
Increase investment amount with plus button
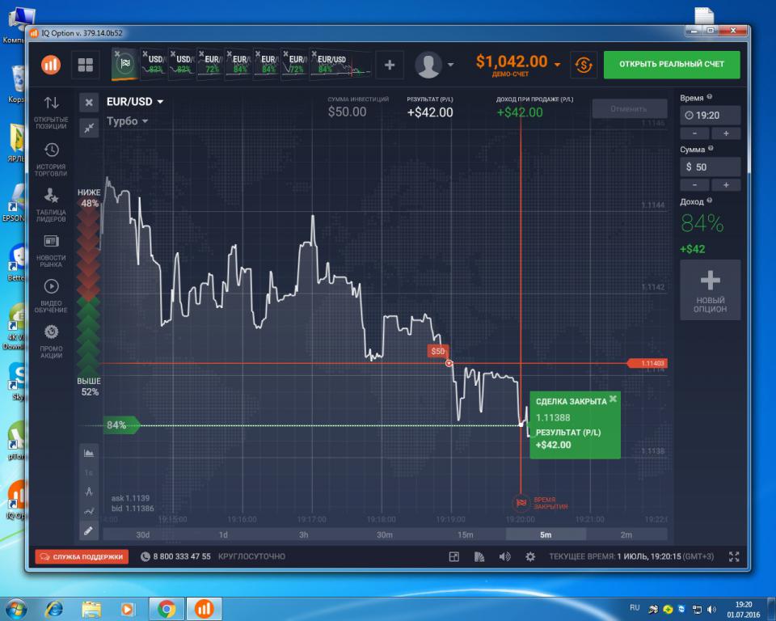point(726,185)
